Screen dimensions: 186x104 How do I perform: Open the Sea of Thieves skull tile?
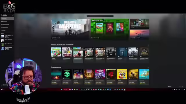[67, 77]
